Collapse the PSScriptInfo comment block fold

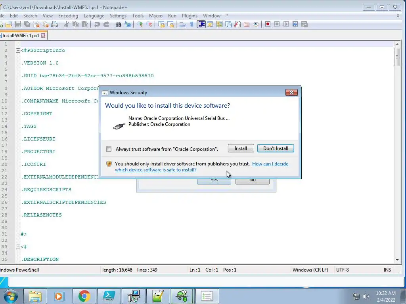tap(18, 50)
